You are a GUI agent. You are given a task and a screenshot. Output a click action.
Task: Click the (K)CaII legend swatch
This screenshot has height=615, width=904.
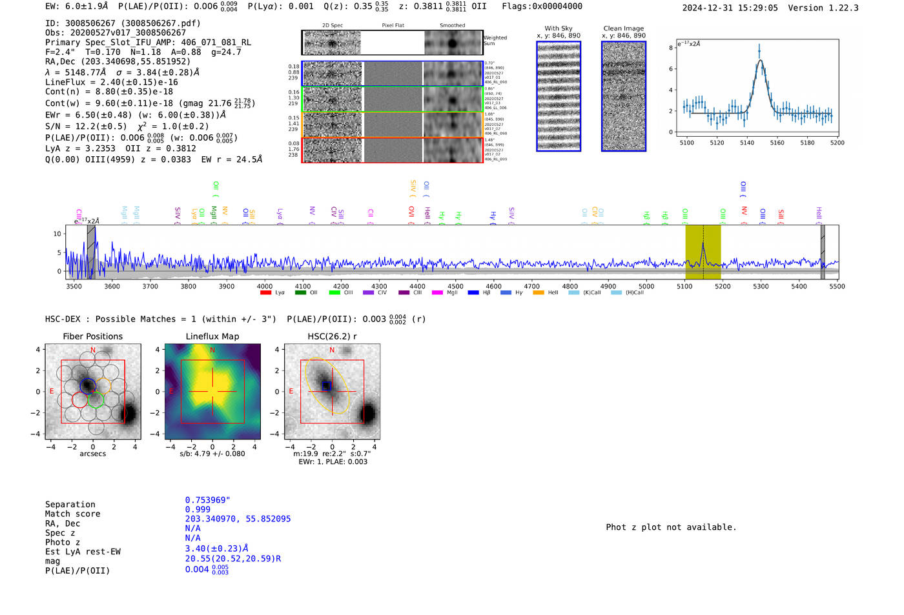pyautogui.click(x=573, y=293)
